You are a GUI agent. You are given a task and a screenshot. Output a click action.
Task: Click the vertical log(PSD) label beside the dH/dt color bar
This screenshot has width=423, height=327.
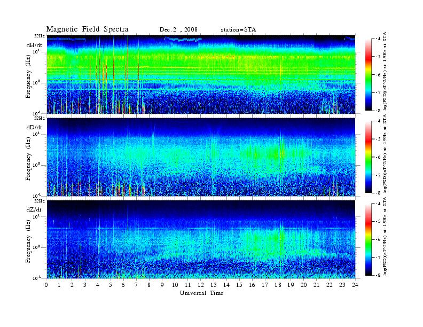pyautogui.click(x=385, y=71)
